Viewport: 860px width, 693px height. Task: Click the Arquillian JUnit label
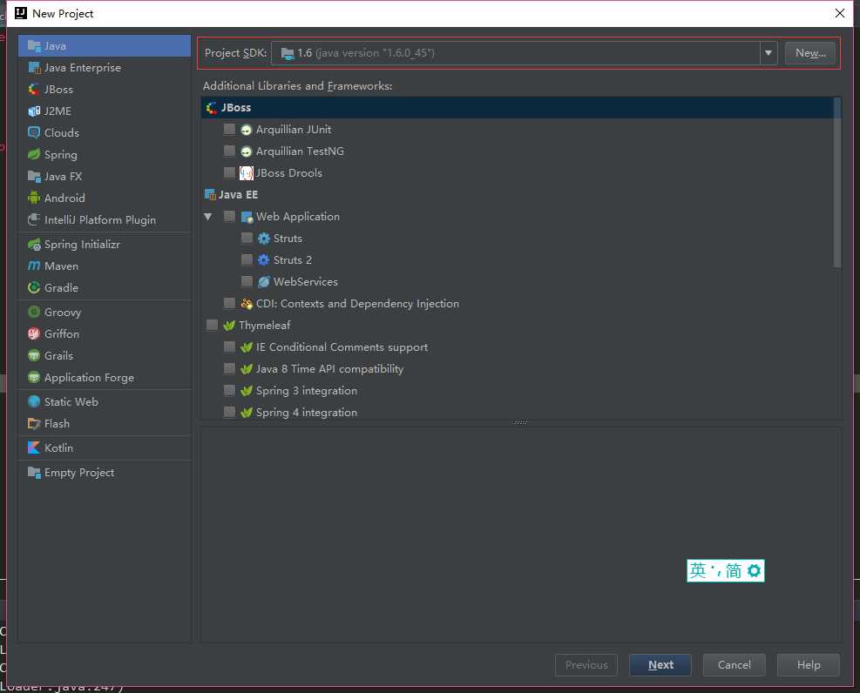coord(294,130)
